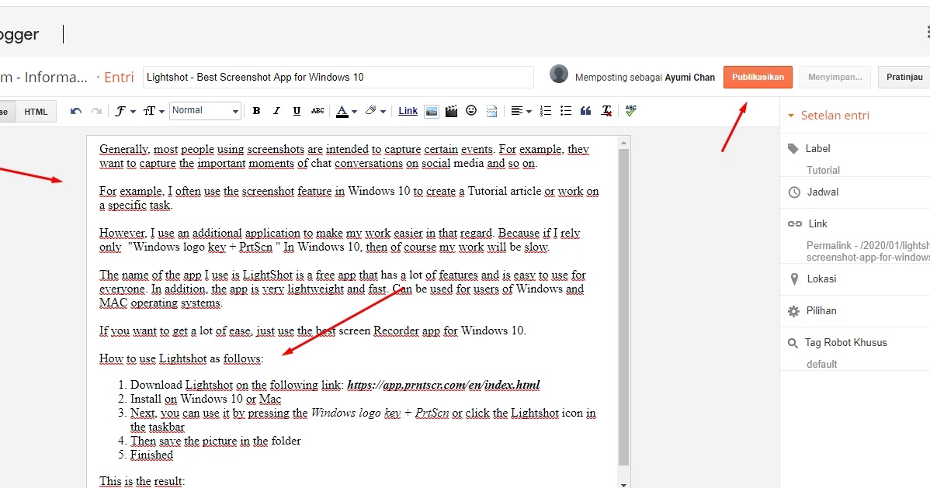Apply a bulleted list
Viewport: 930px width, 488px height.
coord(566,111)
